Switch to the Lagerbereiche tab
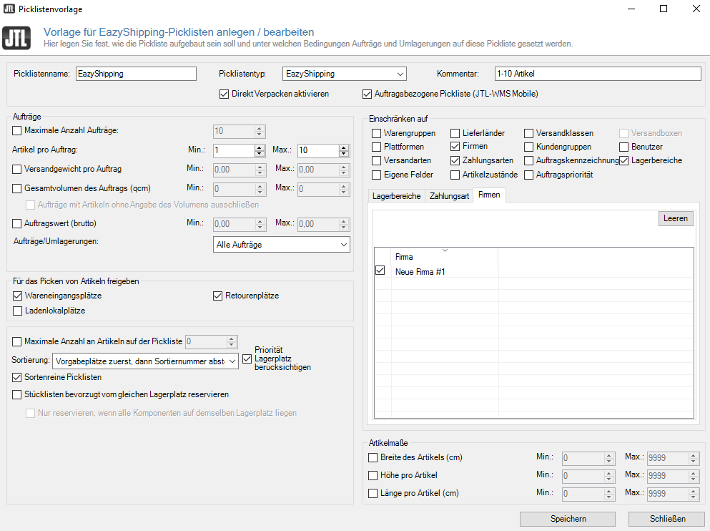 point(396,194)
